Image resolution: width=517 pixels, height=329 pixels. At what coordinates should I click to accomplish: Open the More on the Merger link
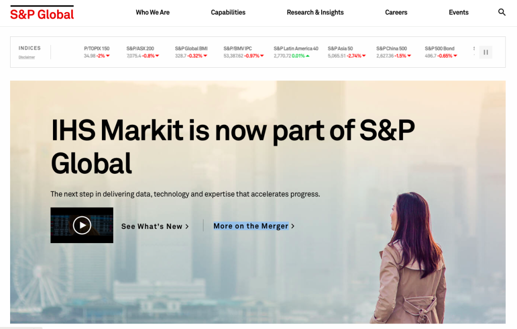[254, 226]
